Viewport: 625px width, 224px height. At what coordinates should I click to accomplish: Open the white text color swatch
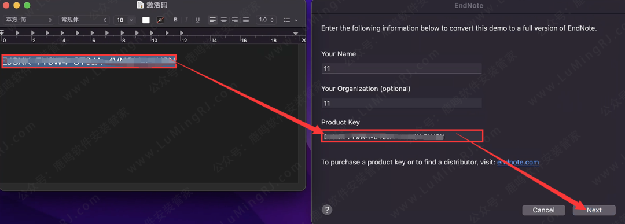click(x=146, y=20)
